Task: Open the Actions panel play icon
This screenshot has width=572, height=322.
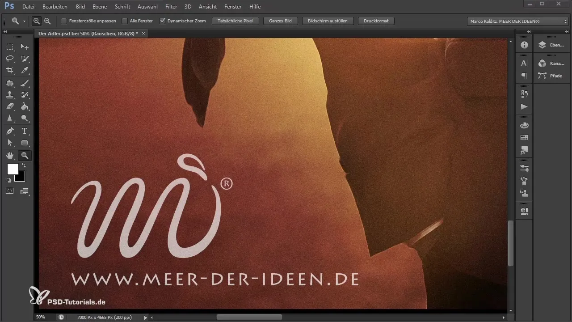Action: click(524, 107)
